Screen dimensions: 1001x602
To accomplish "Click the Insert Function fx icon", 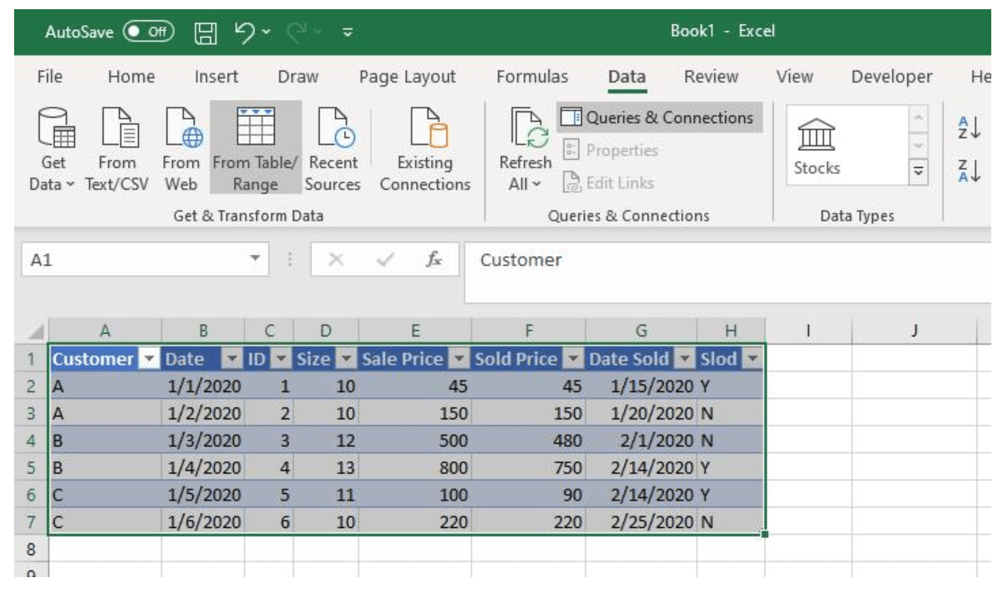I will tap(434, 260).
